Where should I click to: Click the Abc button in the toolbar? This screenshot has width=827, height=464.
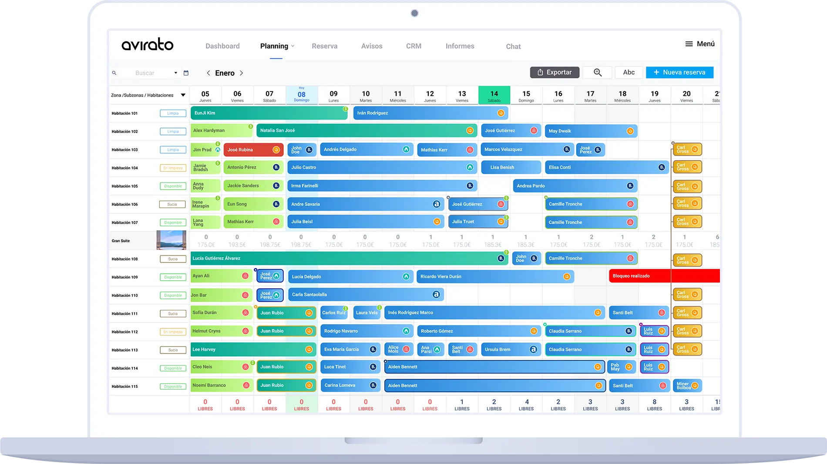[x=629, y=72]
